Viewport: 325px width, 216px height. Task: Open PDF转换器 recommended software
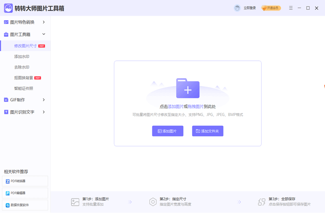pos(25,181)
